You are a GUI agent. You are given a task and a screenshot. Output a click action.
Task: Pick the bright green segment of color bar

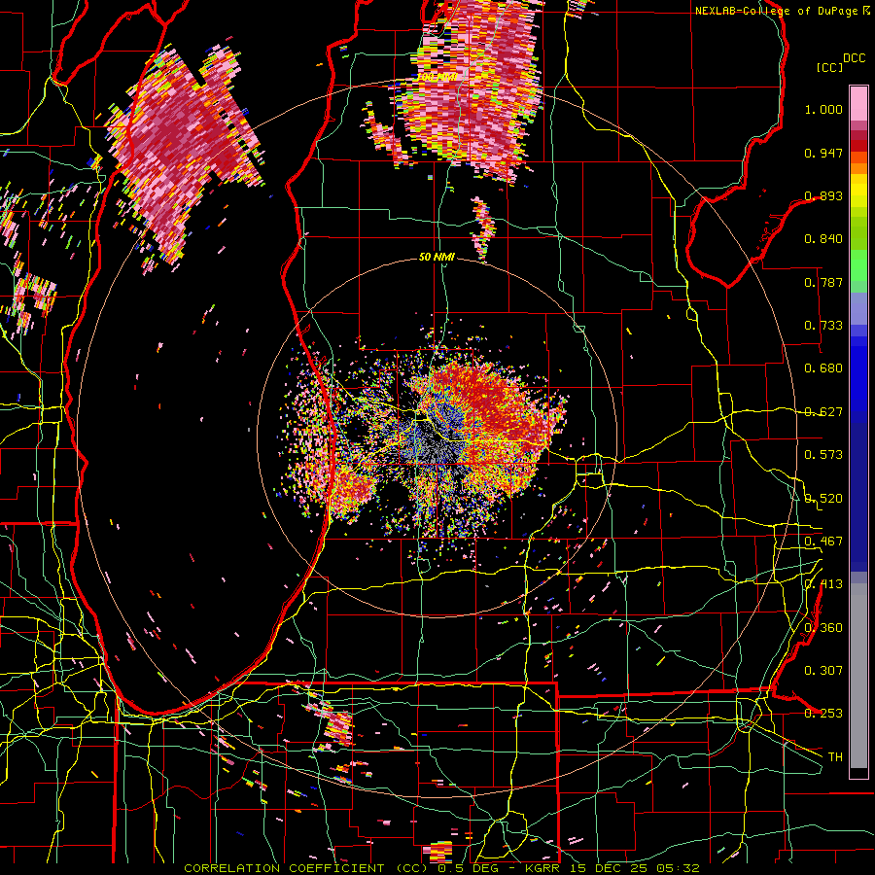858,265
